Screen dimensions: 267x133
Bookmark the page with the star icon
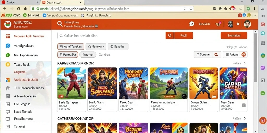191,9
